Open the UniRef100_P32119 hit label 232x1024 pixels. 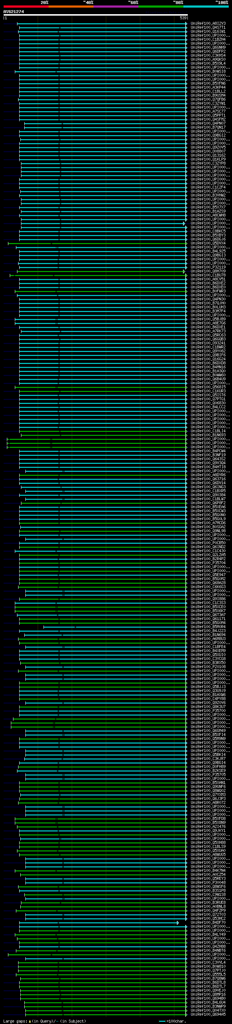point(208,267)
